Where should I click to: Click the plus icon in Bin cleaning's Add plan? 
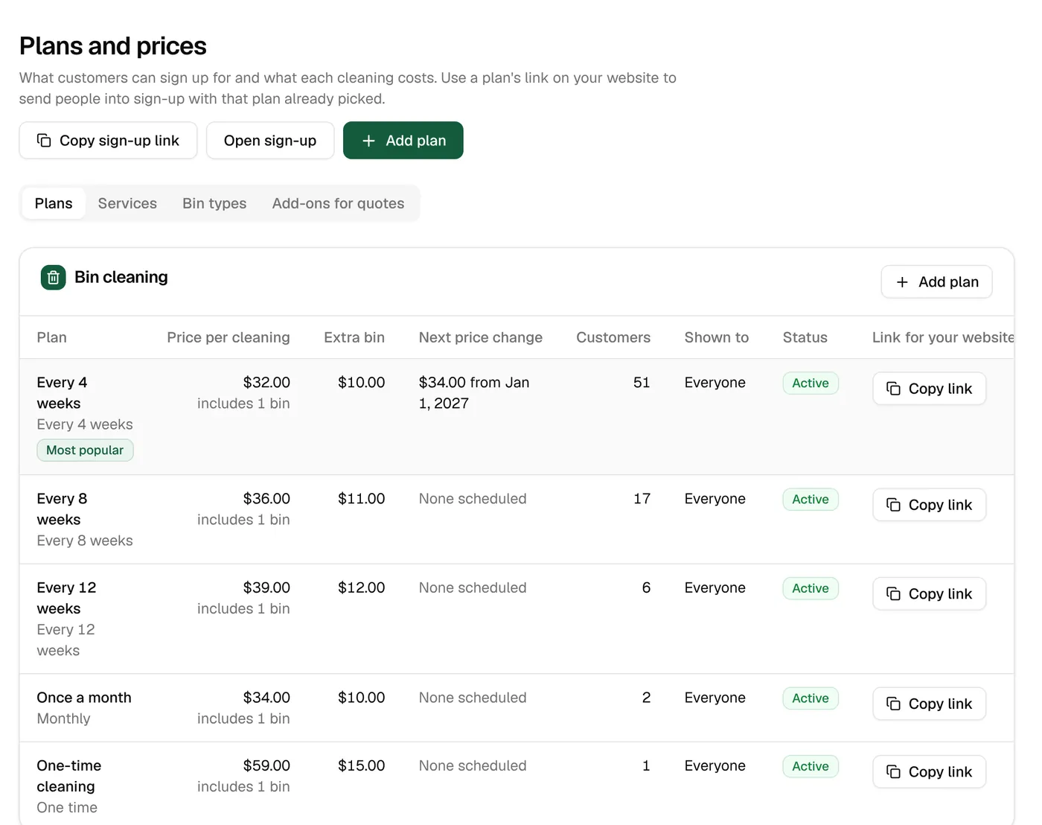pos(902,282)
